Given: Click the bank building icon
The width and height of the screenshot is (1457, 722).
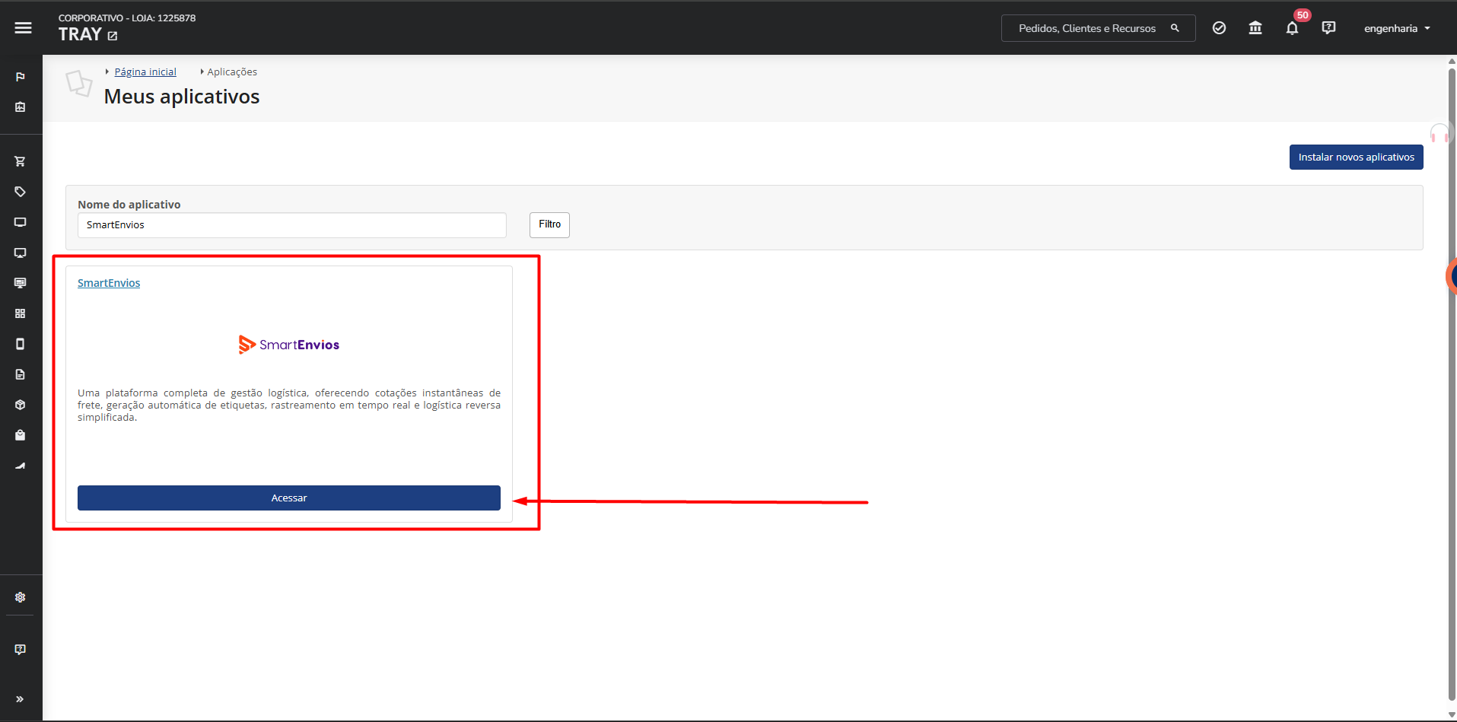Looking at the screenshot, I should click(x=1255, y=28).
